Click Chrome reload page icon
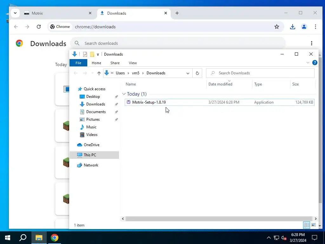Image resolution: width=325 pixels, height=244 pixels. 38,27
